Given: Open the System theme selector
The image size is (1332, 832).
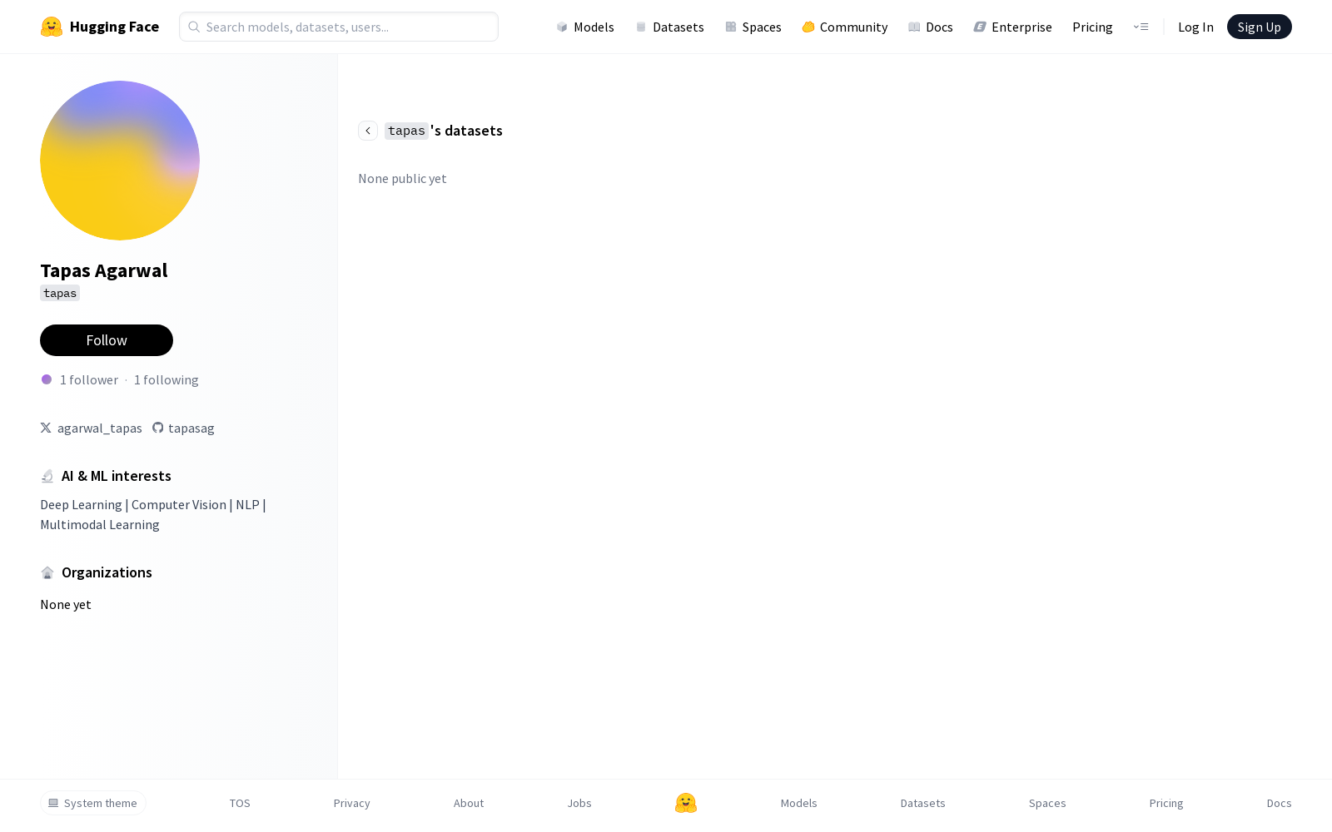Looking at the screenshot, I should coord(93,803).
